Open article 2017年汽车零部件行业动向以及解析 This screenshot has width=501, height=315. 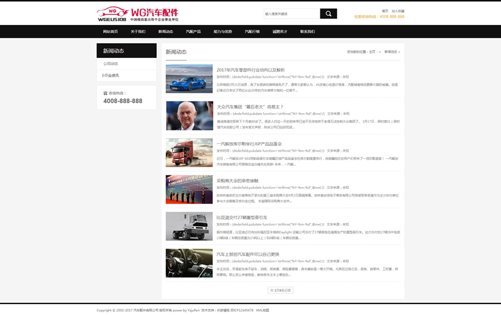pyautogui.click(x=251, y=70)
